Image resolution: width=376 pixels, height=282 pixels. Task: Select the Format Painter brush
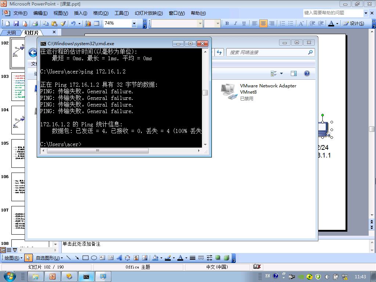pyautogui.click(x=63, y=23)
